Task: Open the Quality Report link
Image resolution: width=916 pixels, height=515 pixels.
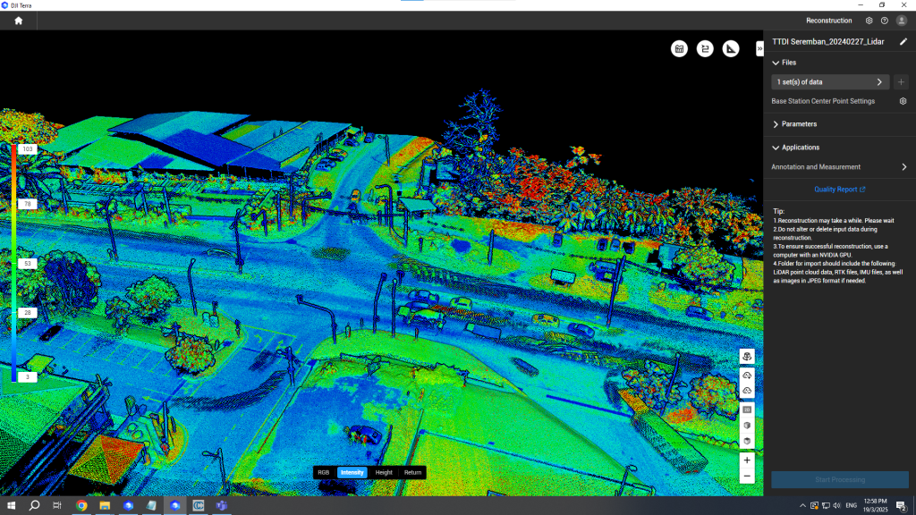Action: 839,190
